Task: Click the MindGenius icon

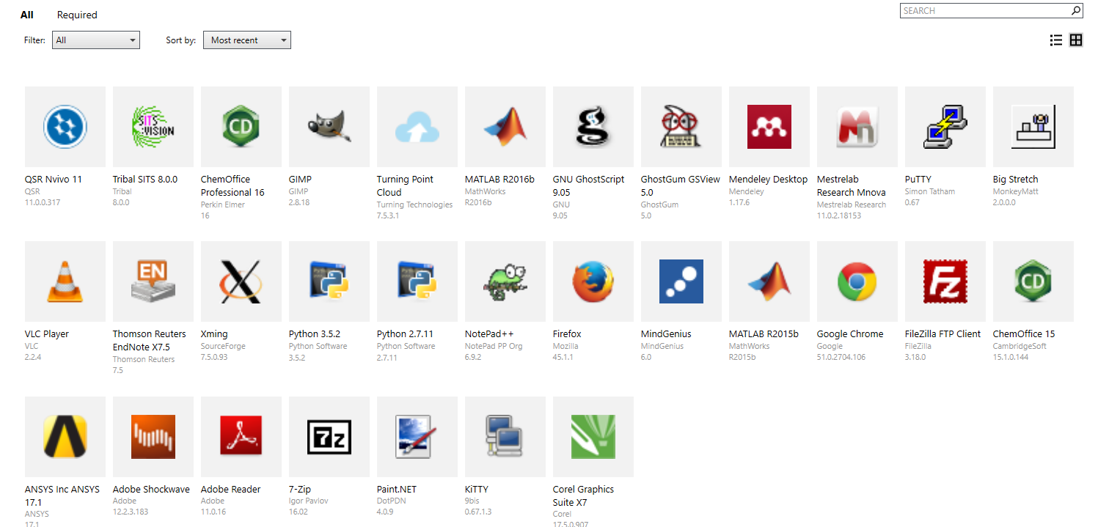Action: 681,281
